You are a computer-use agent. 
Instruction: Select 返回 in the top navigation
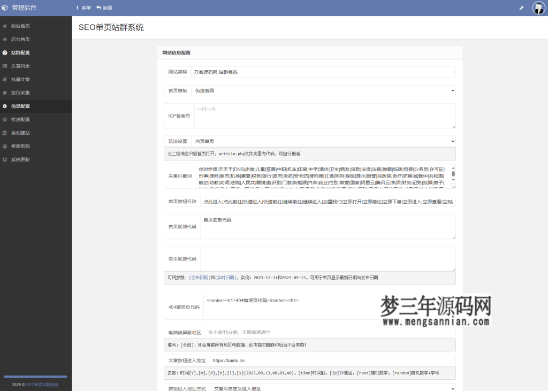tap(106, 7)
